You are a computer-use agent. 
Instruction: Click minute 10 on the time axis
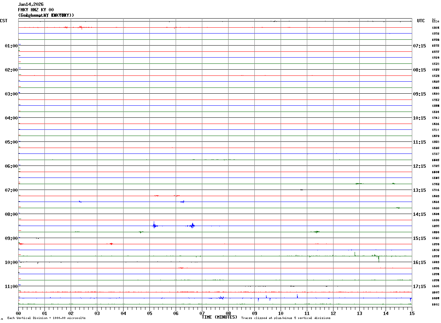tap(281, 313)
